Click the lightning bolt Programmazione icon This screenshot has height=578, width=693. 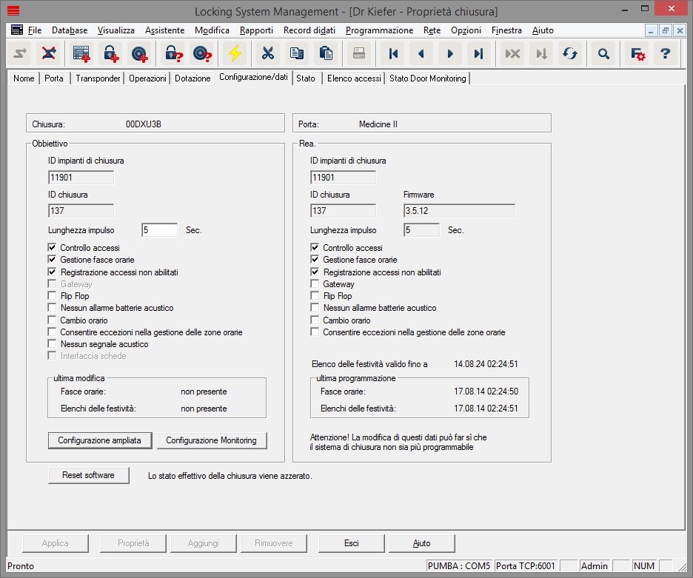235,53
